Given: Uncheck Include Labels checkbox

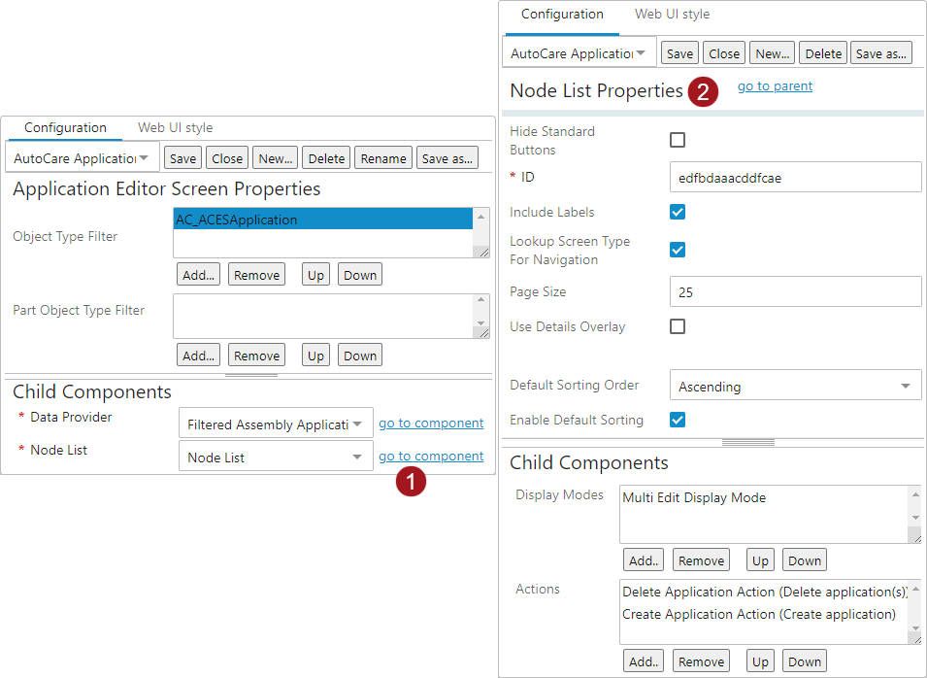Looking at the screenshot, I should click(678, 212).
